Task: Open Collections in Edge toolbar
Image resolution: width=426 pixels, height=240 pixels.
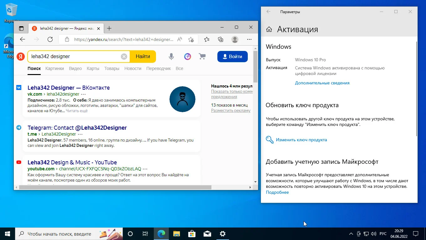Action: click(221, 39)
